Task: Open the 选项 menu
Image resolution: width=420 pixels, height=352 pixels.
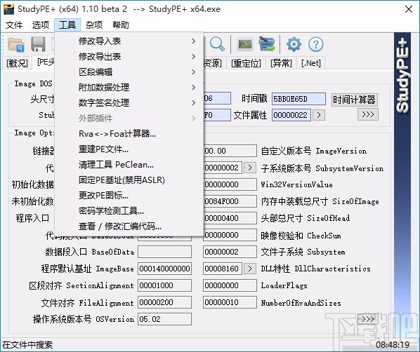Action: (41, 25)
